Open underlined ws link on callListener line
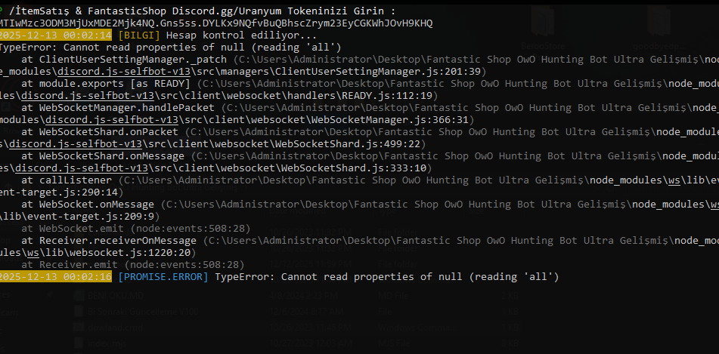 (674, 180)
